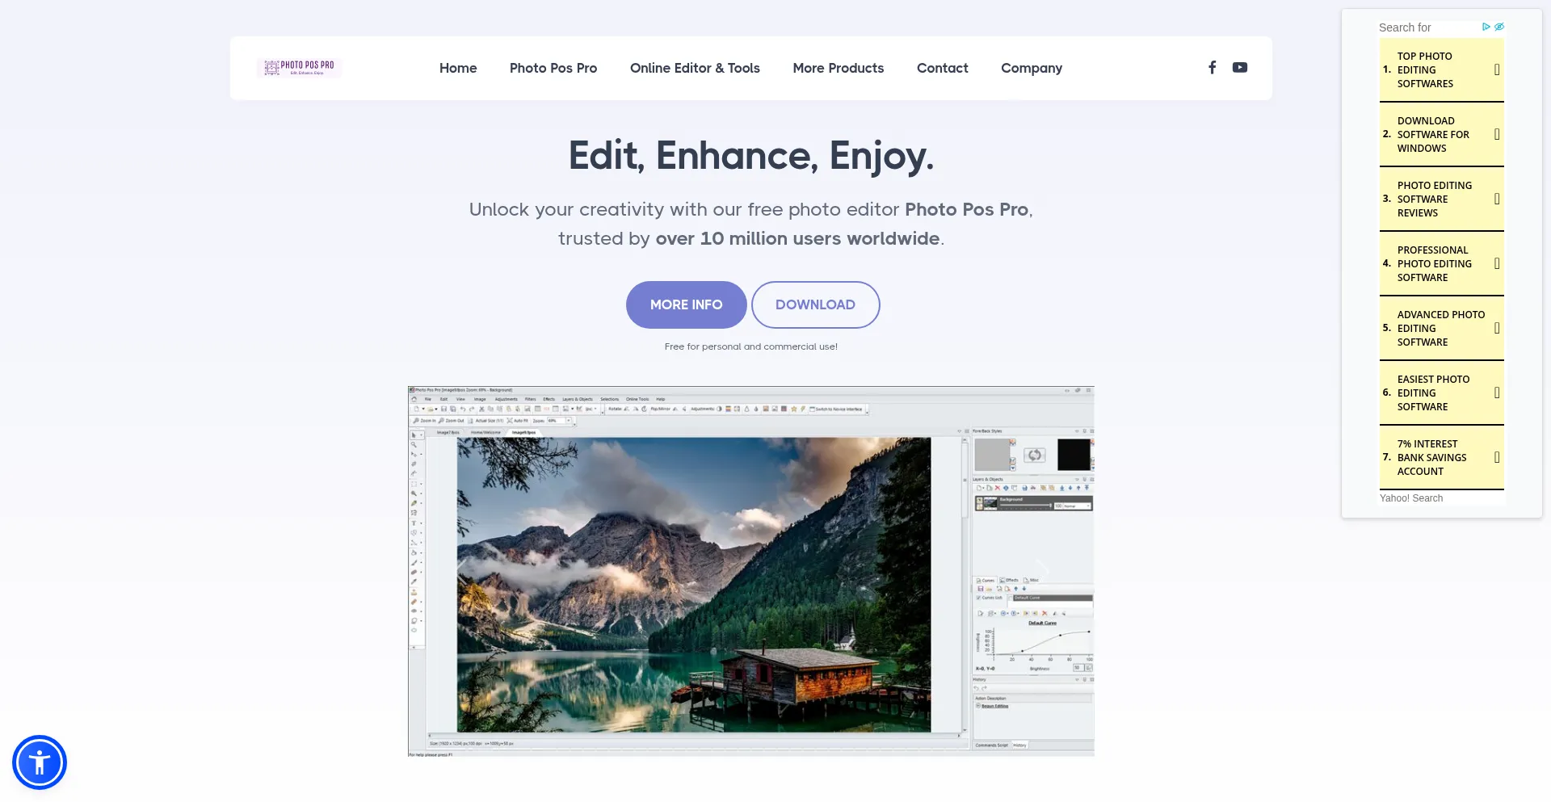Click the Save icon in the toolbar
This screenshot has width=1551, height=802.
pyautogui.click(x=443, y=409)
